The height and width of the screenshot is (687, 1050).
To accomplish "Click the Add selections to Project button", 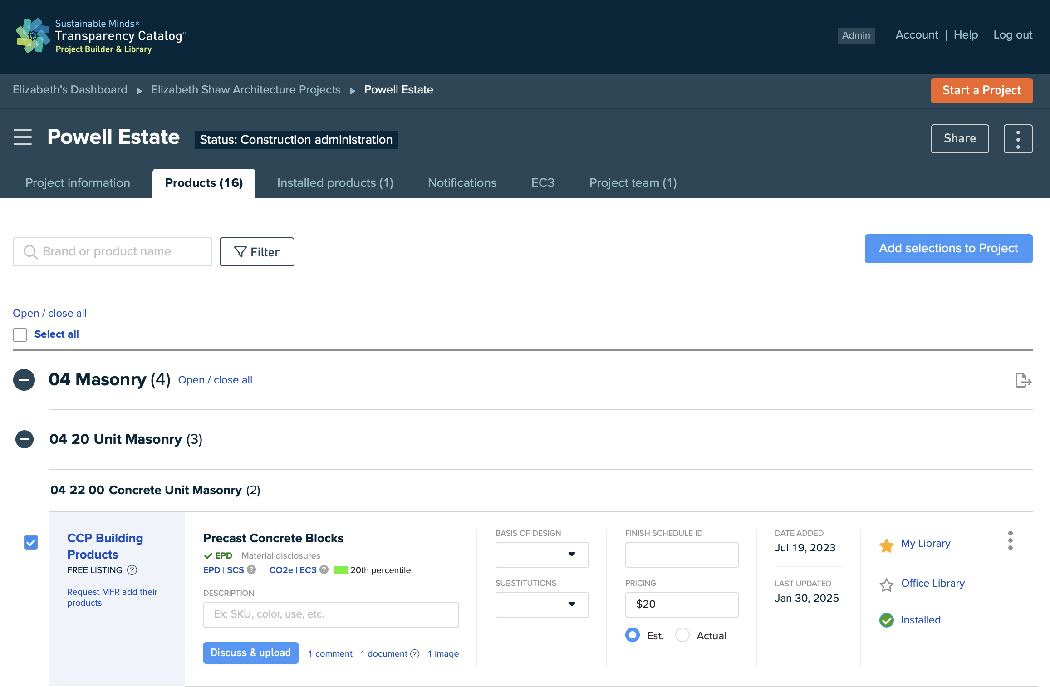I will point(948,249).
